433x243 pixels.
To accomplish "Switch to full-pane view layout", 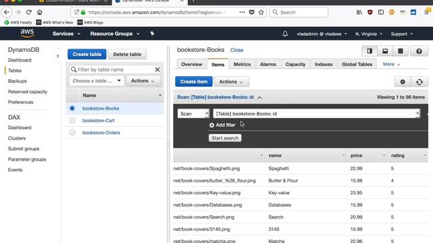I will click(x=401, y=51).
